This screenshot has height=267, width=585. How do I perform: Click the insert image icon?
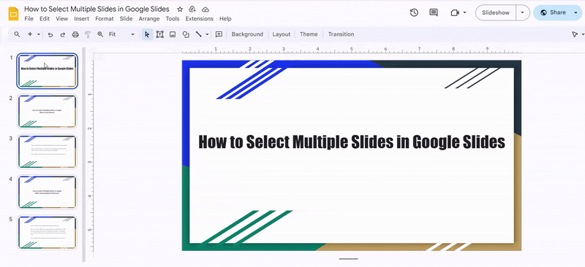coord(173,34)
